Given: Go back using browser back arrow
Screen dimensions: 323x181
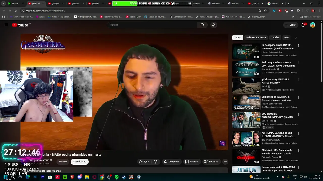Looking at the screenshot, I should (4, 11).
